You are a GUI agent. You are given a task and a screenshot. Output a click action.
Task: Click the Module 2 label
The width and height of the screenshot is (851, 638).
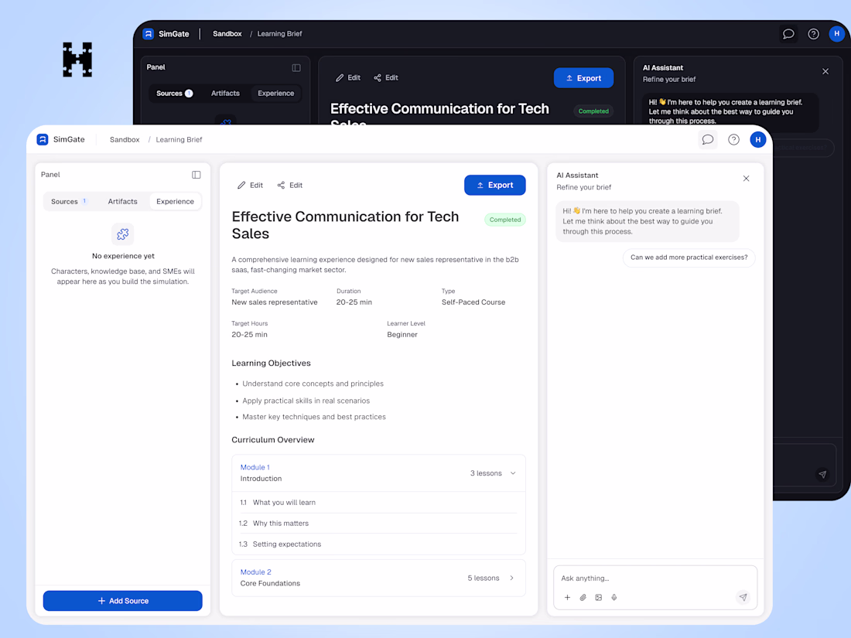coord(255,571)
